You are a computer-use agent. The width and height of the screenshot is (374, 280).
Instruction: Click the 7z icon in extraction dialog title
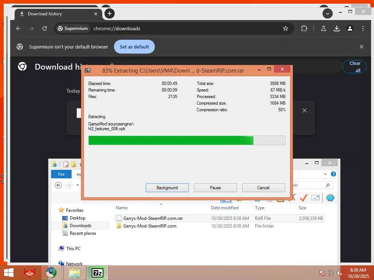[x=88, y=70]
